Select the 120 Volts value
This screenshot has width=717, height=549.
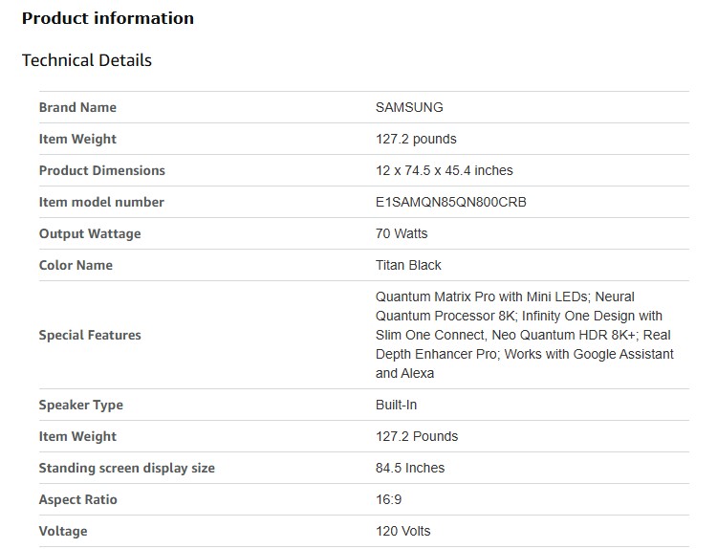tap(402, 531)
